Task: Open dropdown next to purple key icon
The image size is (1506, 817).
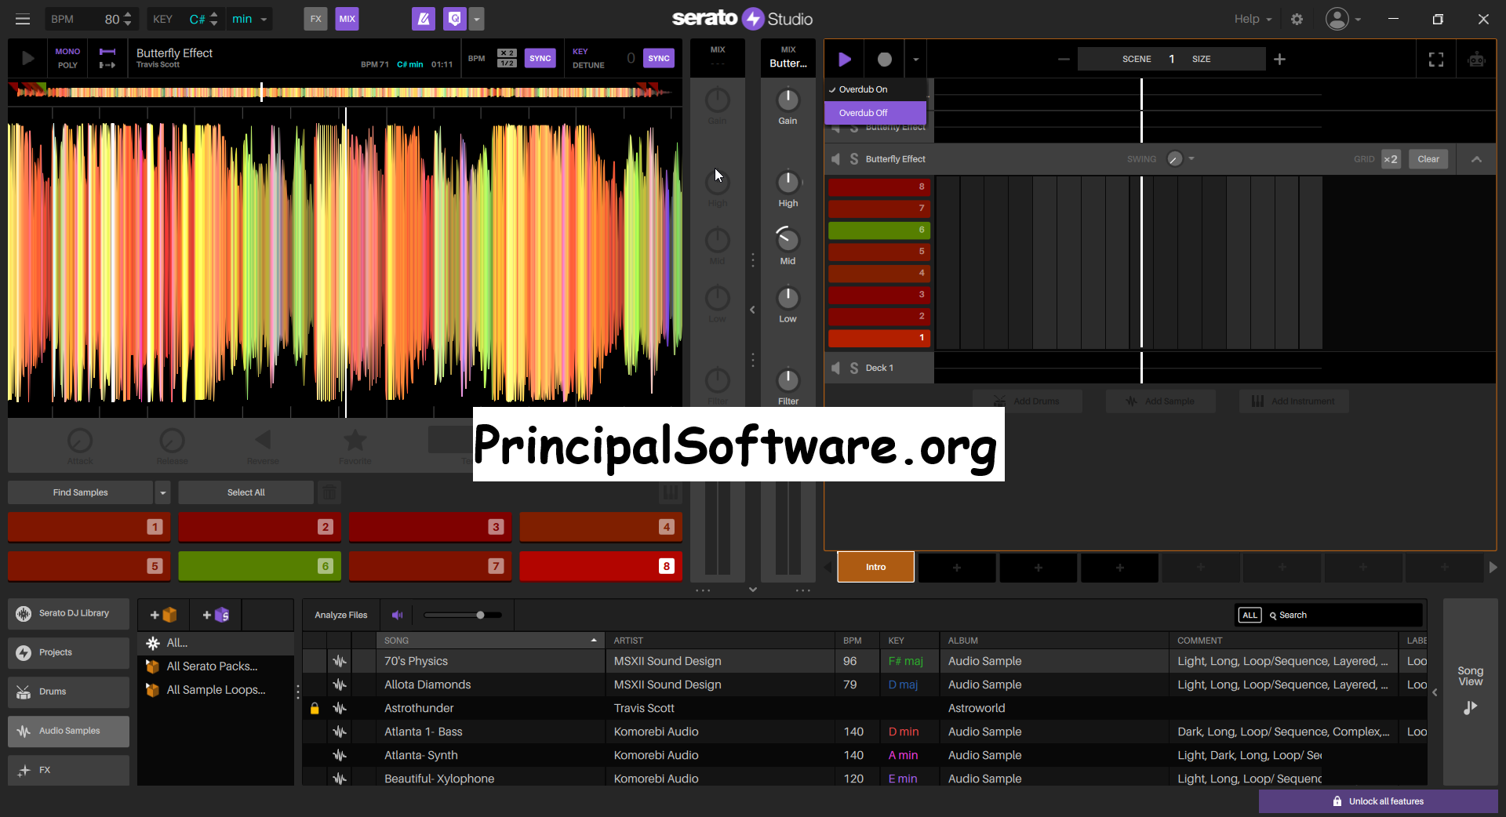Action: tap(477, 19)
